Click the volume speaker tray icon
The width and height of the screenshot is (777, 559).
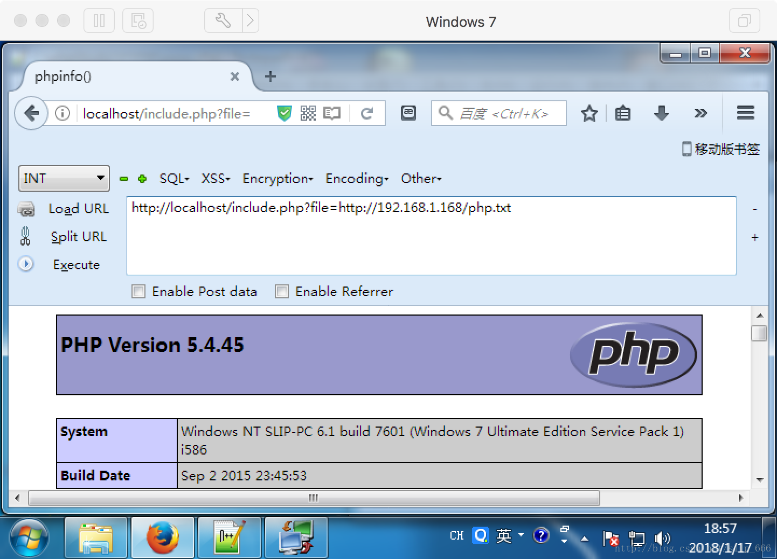coord(662,539)
